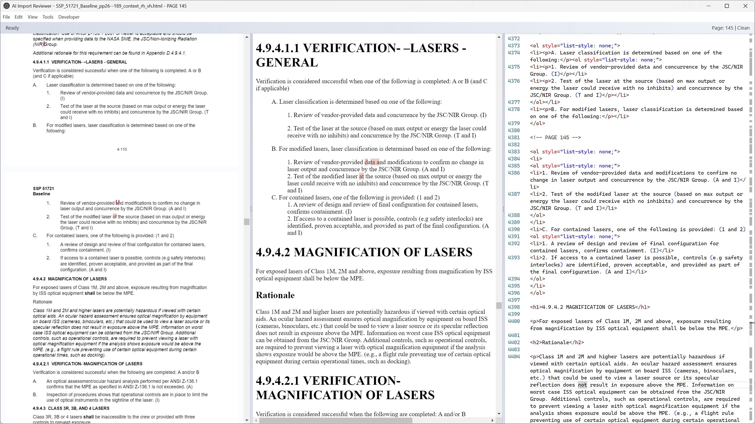Click the PDF pane scroll-up arrow
755x424 pixels.
coord(247,37)
